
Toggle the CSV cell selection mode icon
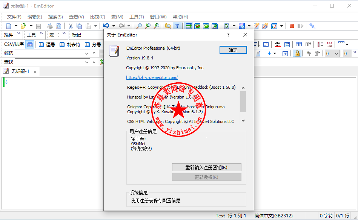click(x=30, y=45)
